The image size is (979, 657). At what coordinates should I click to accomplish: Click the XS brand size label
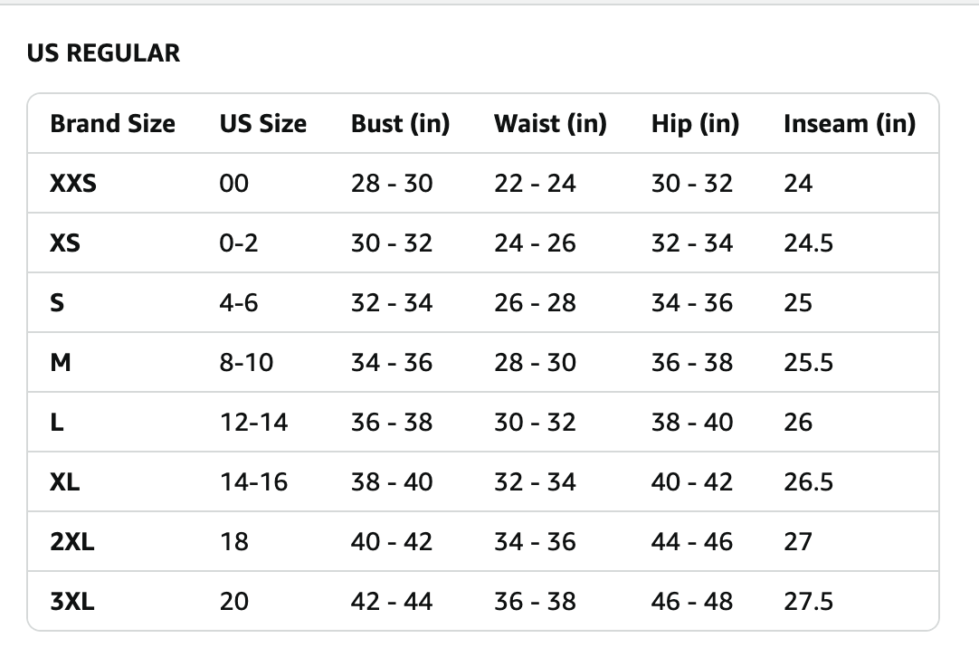point(65,243)
